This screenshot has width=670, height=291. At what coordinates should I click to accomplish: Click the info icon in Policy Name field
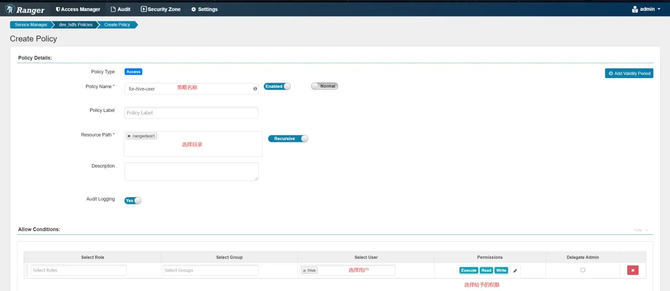tap(255, 89)
